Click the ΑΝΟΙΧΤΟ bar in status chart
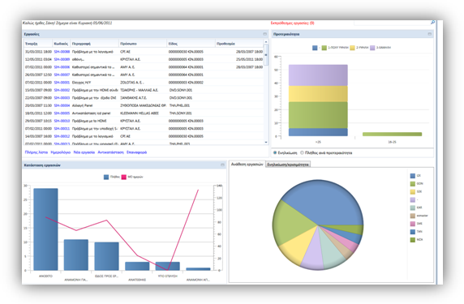Viewport: 464px width, 304px height. [46, 229]
